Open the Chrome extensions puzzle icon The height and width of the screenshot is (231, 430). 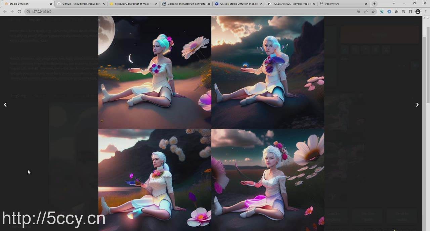pos(396,12)
